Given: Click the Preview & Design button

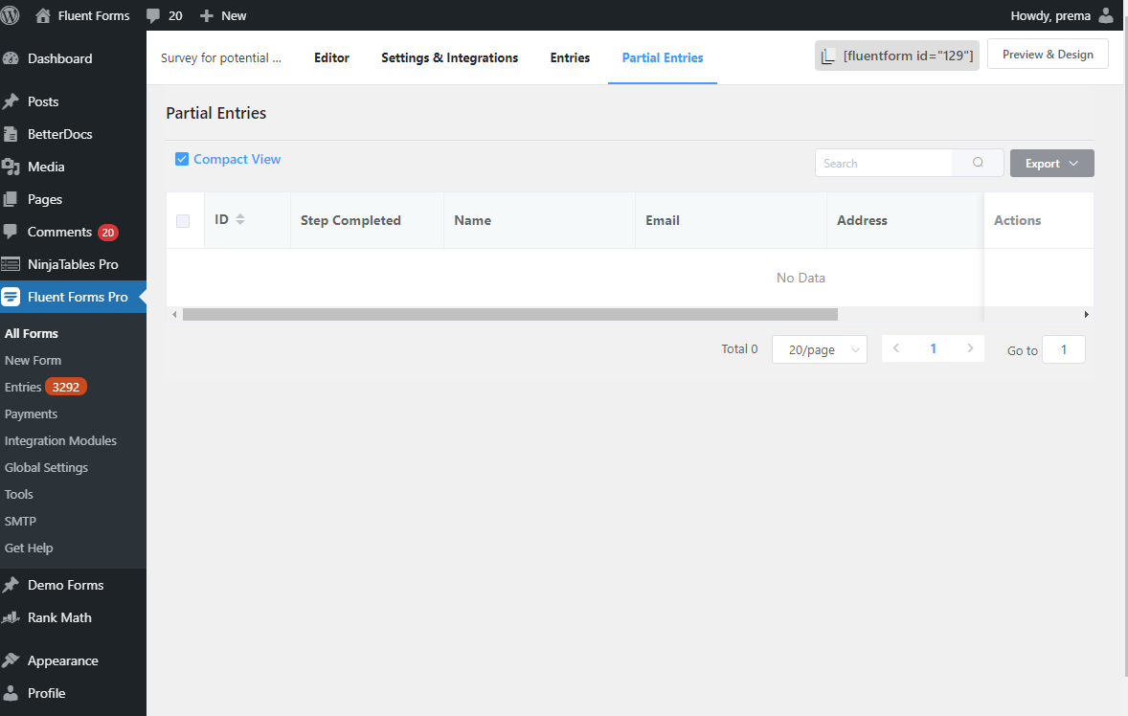Looking at the screenshot, I should click(x=1048, y=55).
